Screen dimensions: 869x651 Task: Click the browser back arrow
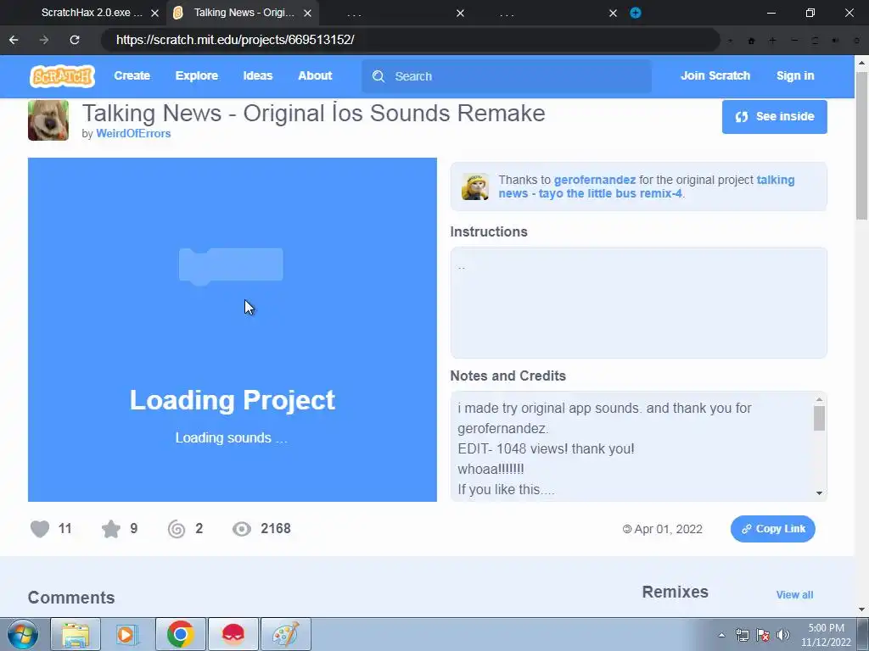click(x=14, y=40)
